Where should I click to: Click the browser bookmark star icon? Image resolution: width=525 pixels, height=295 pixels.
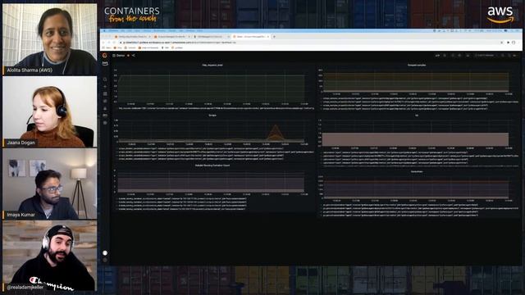[501, 43]
